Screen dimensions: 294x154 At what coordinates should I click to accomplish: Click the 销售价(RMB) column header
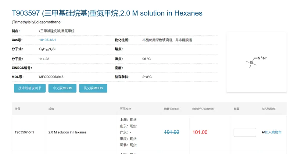click(x=172, y=109)
